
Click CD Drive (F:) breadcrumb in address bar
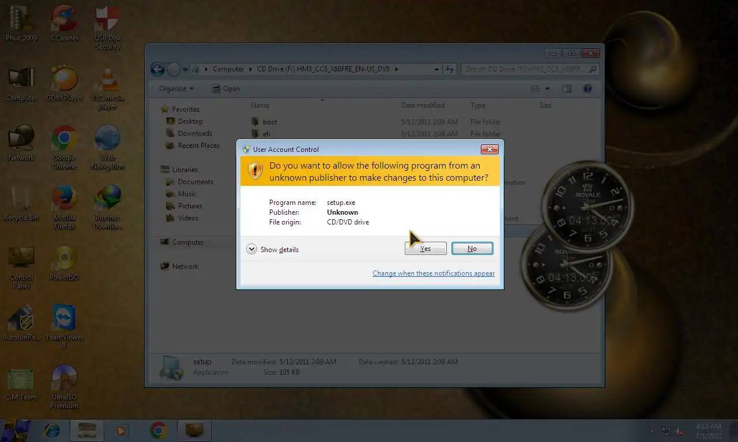[x=323, y=69]
